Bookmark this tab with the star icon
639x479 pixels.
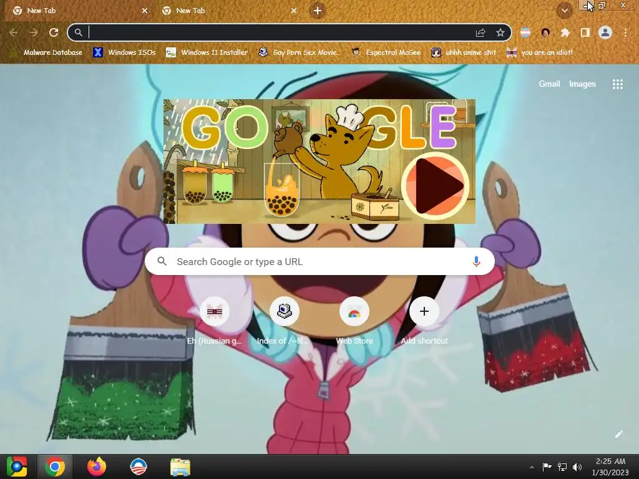(500, 32)
